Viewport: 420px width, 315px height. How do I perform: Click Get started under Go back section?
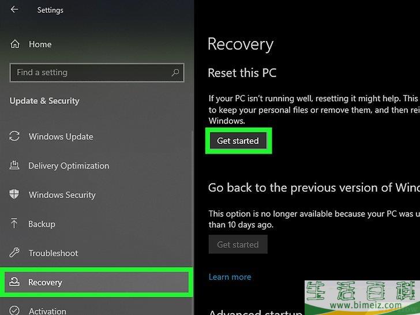[238, 245]
